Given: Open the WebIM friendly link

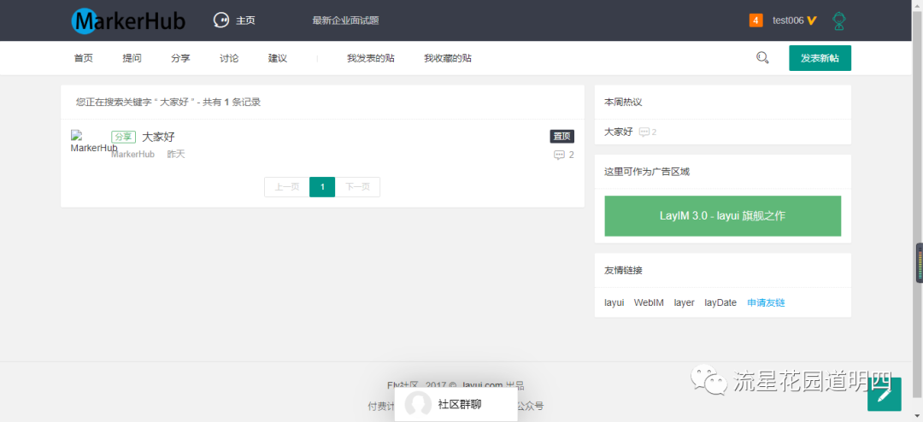Looking at the screenshot, I should click(x=649, y=303).
